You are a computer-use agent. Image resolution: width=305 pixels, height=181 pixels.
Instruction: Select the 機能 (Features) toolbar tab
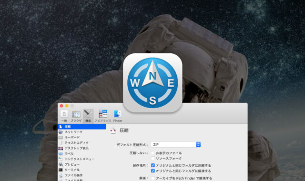pyautogui.click(x=88, y=116)
